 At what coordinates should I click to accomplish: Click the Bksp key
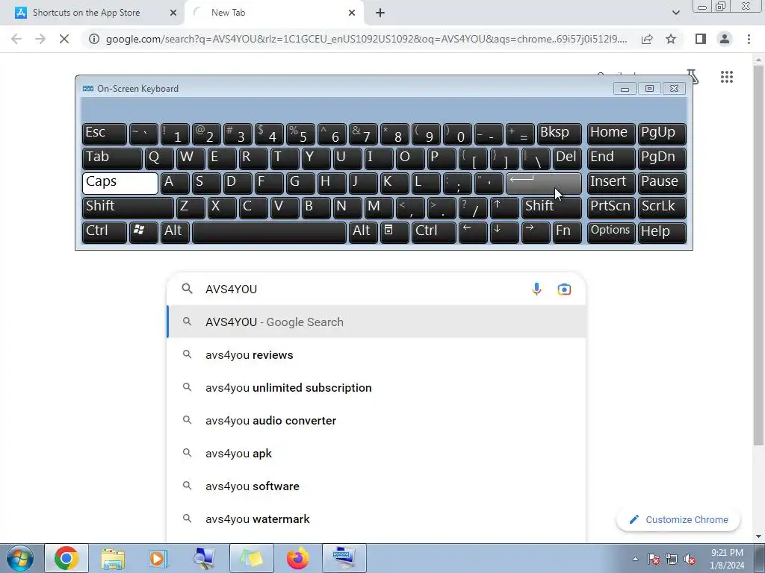pyautogui.click(x=559, y=134)
